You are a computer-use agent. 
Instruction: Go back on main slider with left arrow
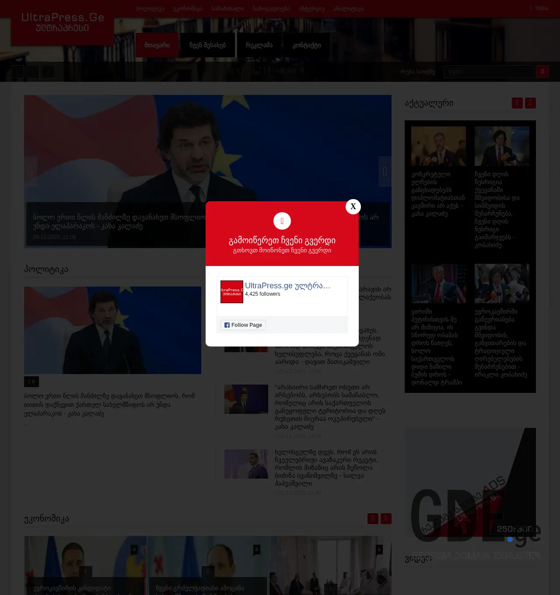tap(31, 171)
